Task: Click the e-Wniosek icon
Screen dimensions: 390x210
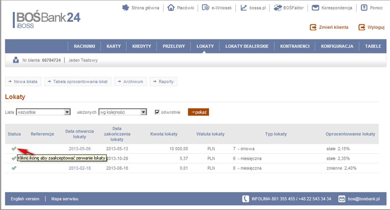Action: 206,8
